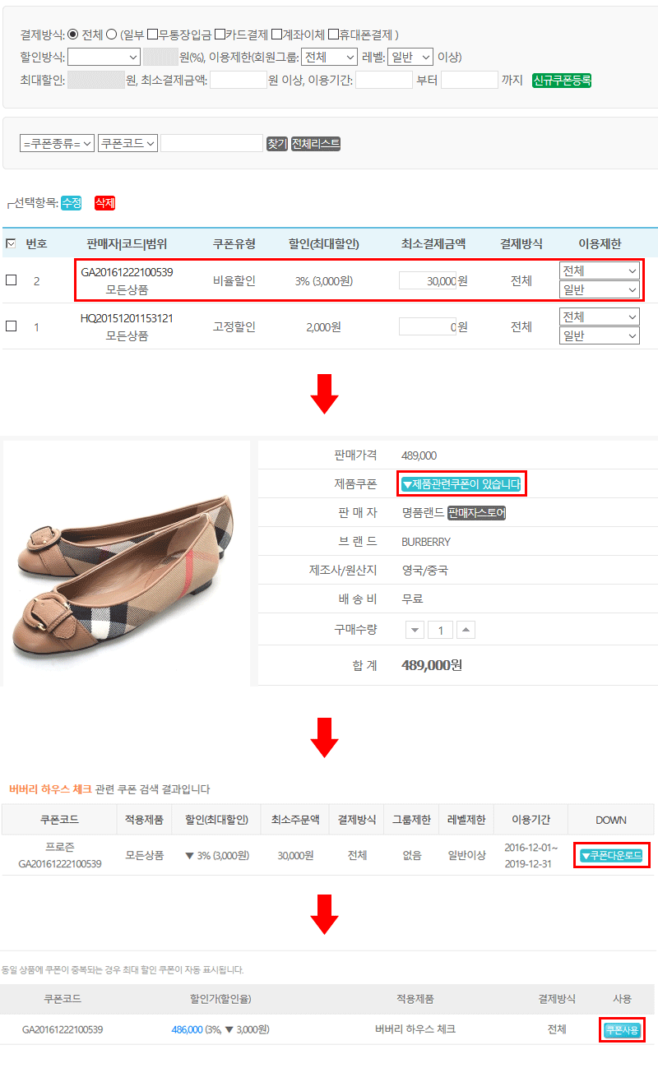
Task: Click the blue 수정 edit button
Action: 72,202
